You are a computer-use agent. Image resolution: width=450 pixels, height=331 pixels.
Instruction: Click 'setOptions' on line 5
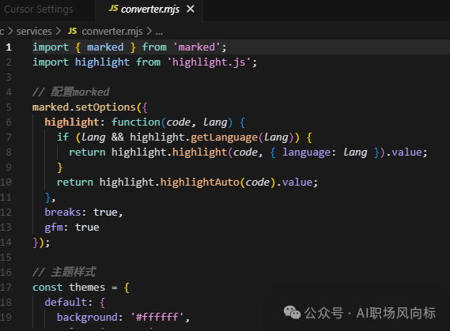tap(105, 107)
